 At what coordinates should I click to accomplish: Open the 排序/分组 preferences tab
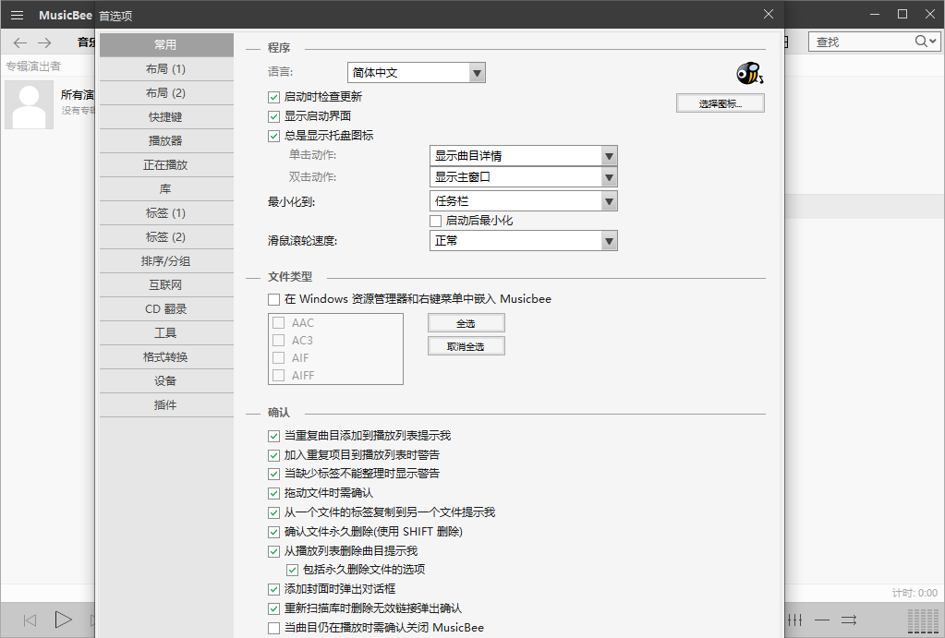tap(166, 261)
